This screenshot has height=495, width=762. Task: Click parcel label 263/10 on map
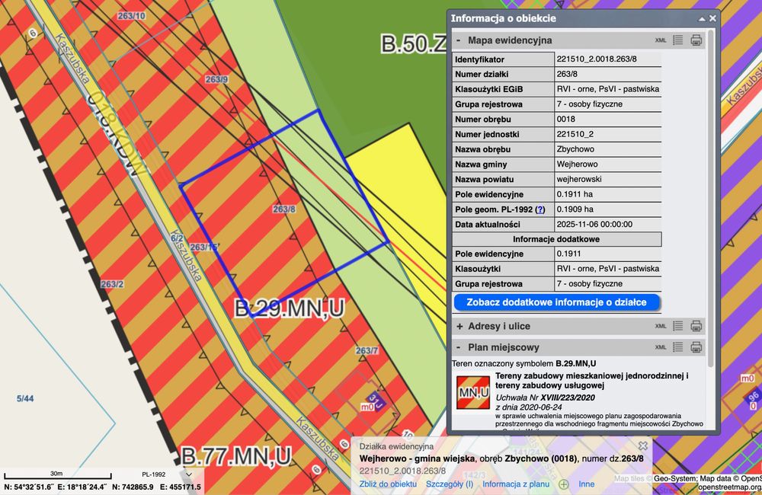[131, 16]
